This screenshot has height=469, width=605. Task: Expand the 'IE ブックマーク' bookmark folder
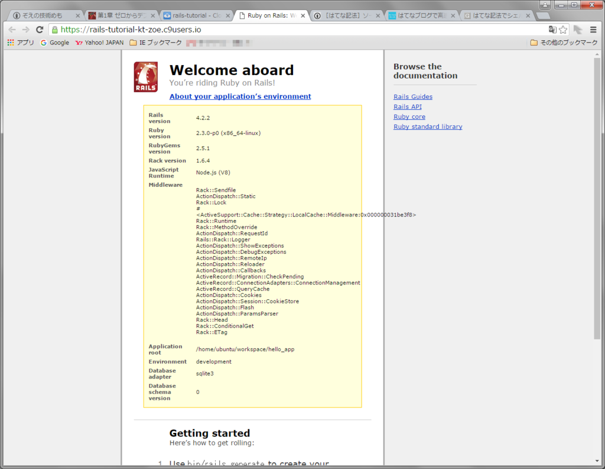(155, 43)
